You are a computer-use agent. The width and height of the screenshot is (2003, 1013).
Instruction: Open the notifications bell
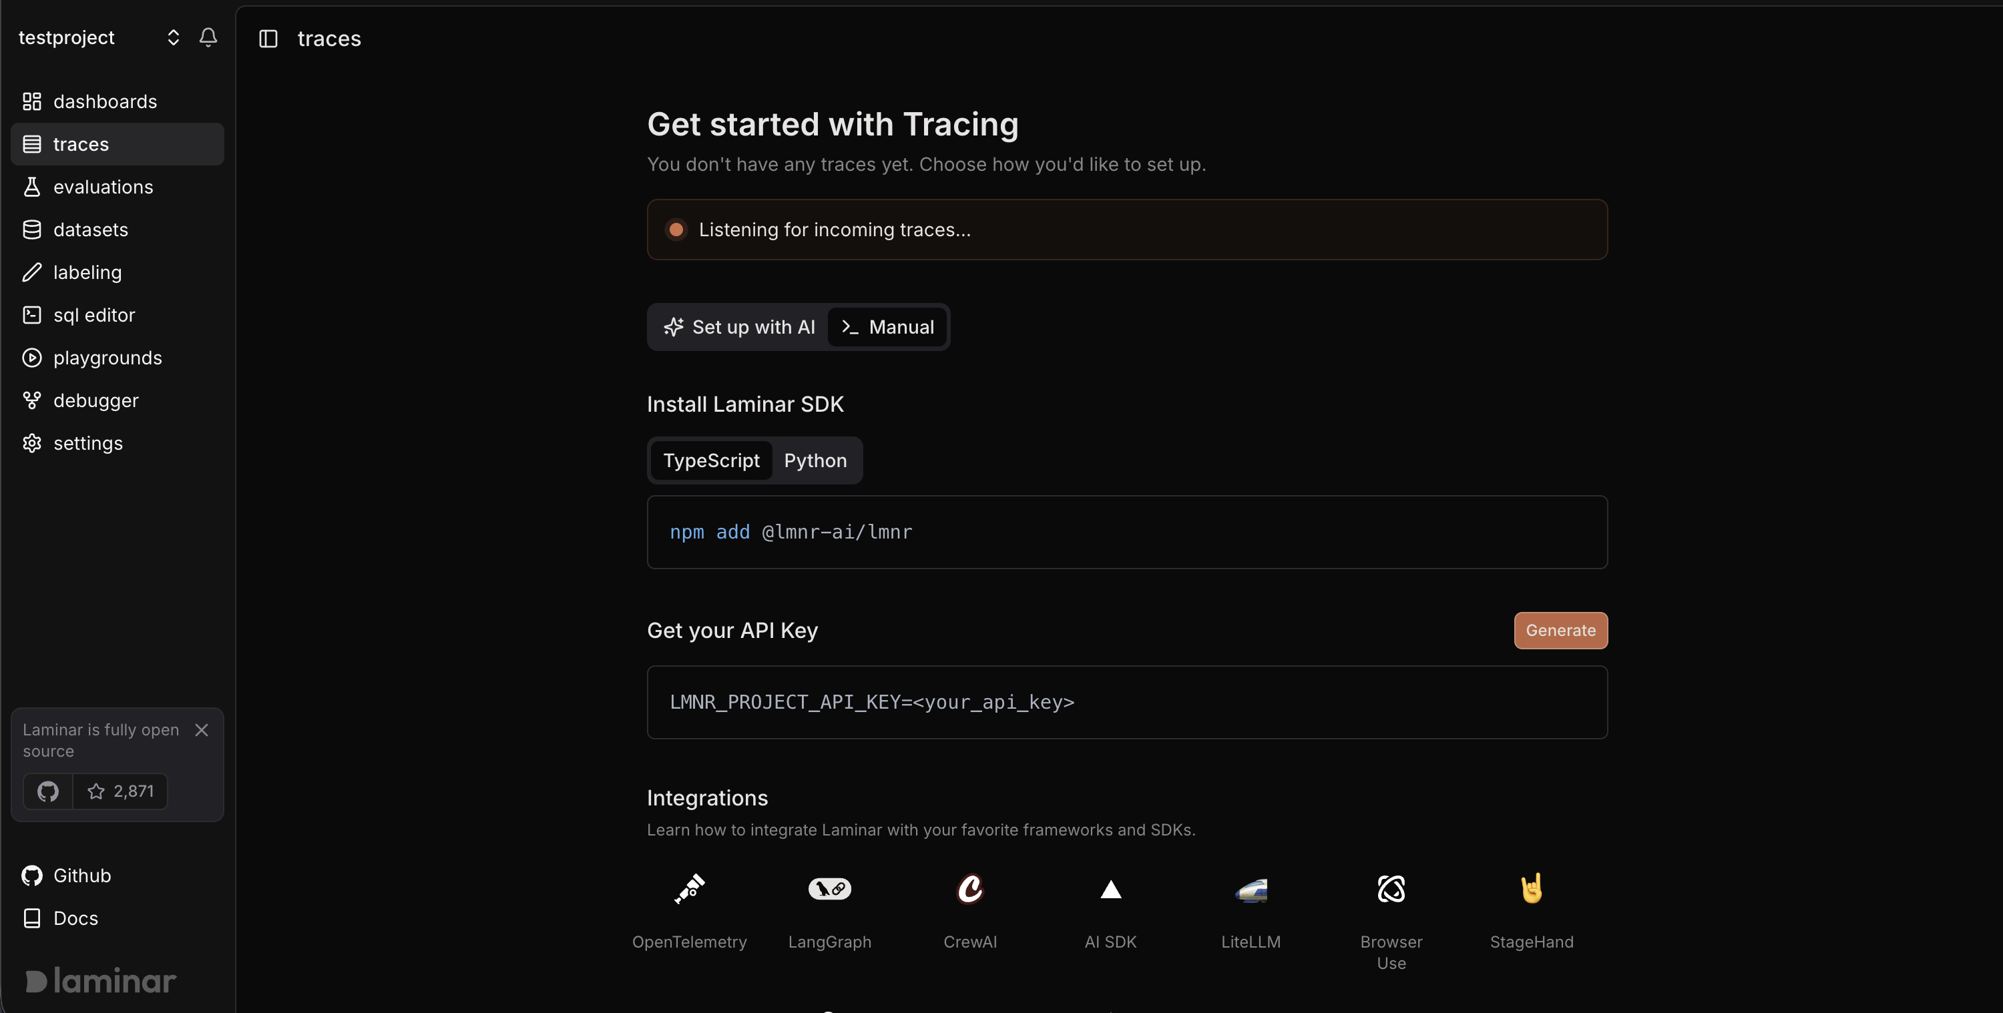pos(208,37)
